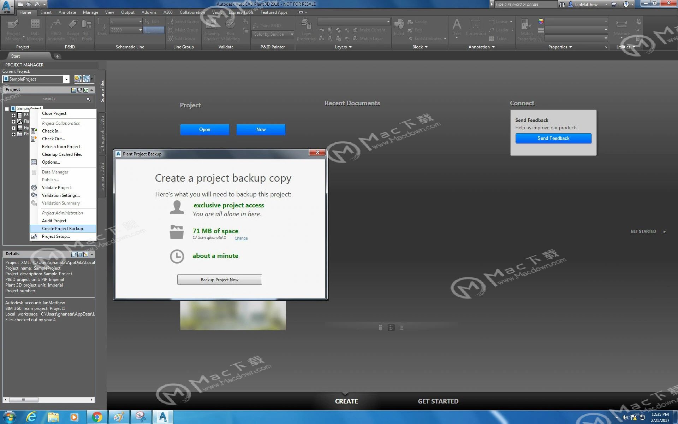
Task: Open Layer Properties
Action: click(306, 30)
